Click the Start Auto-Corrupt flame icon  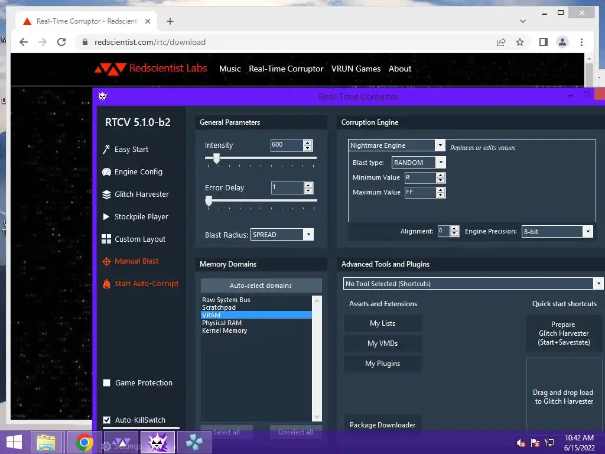pos(106,284)
